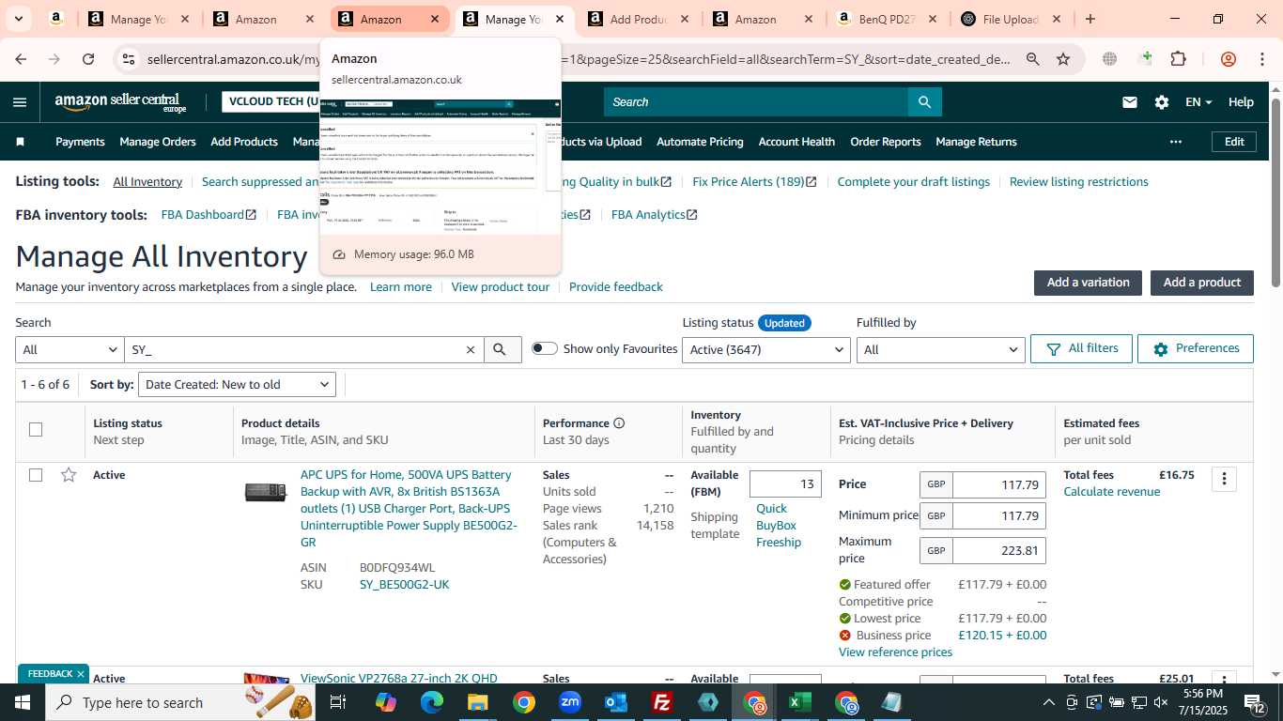Click the teal search magnifier button
1283x721 pixels.
924,101
